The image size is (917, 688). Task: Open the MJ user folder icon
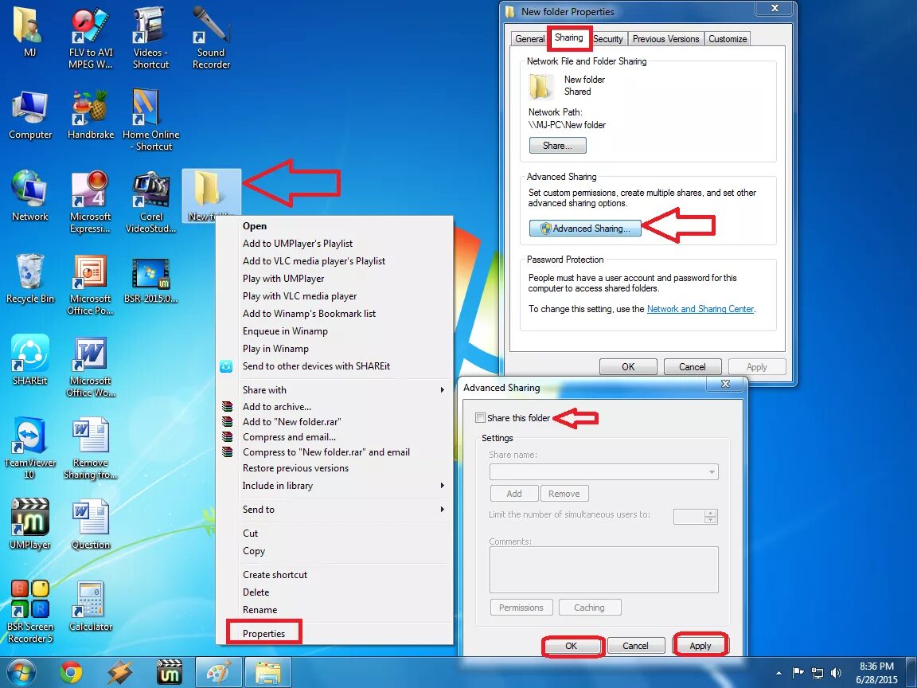(29, 32)
